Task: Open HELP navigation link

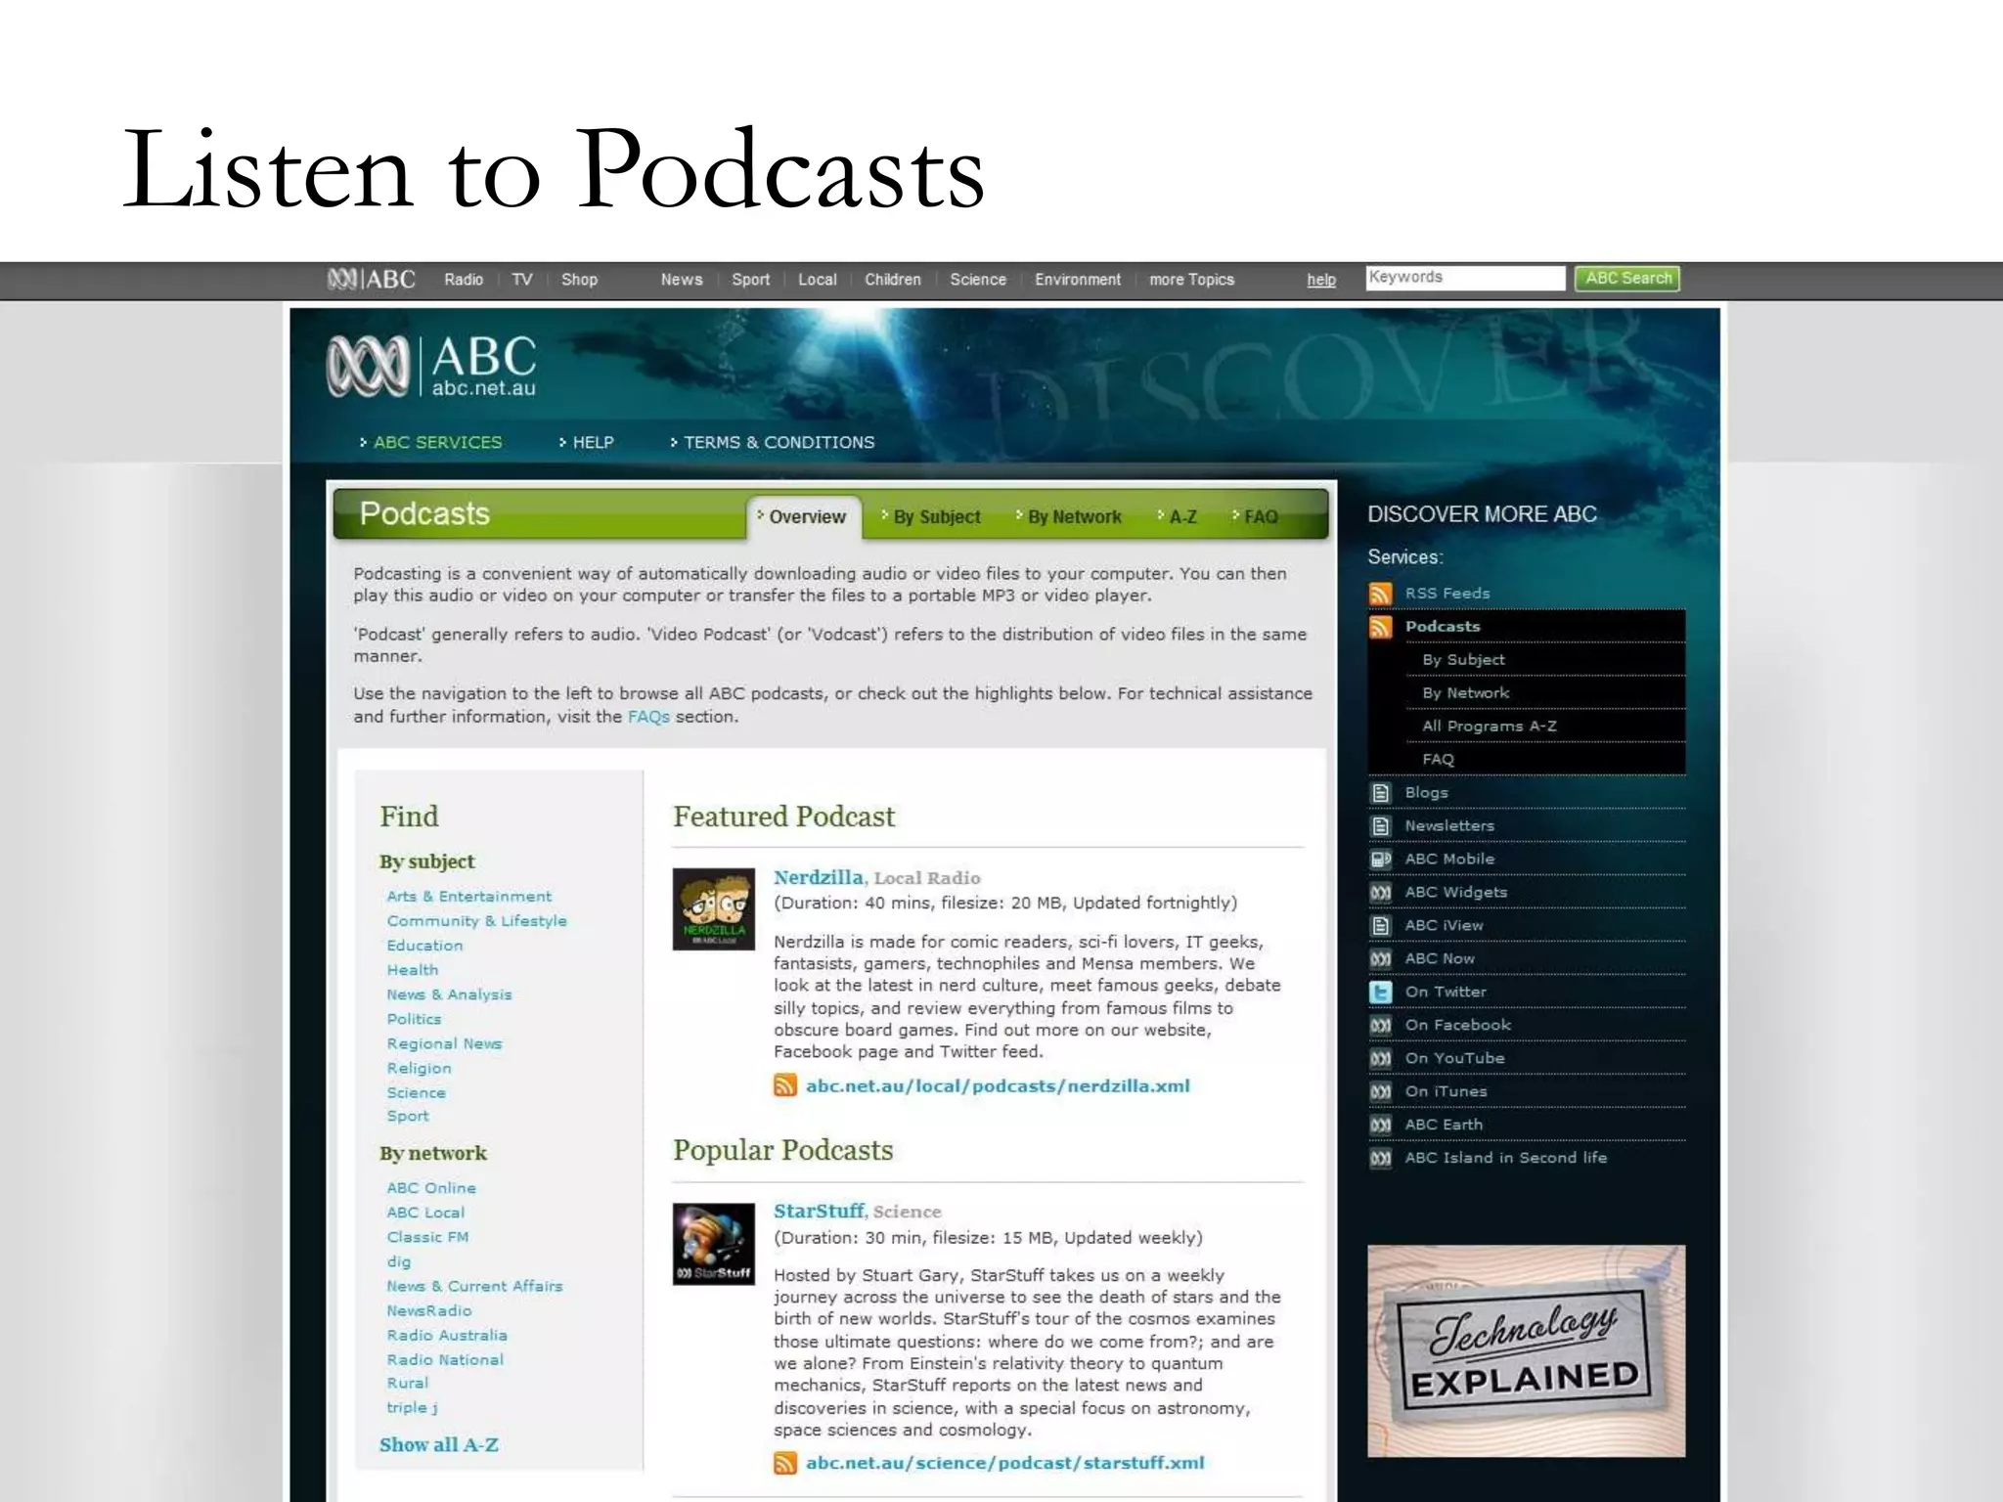Action: pos(593,443)
